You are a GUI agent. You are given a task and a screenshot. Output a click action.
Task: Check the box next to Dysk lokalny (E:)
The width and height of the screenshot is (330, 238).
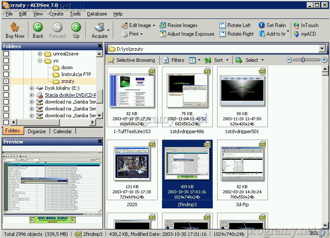(6, 88)
